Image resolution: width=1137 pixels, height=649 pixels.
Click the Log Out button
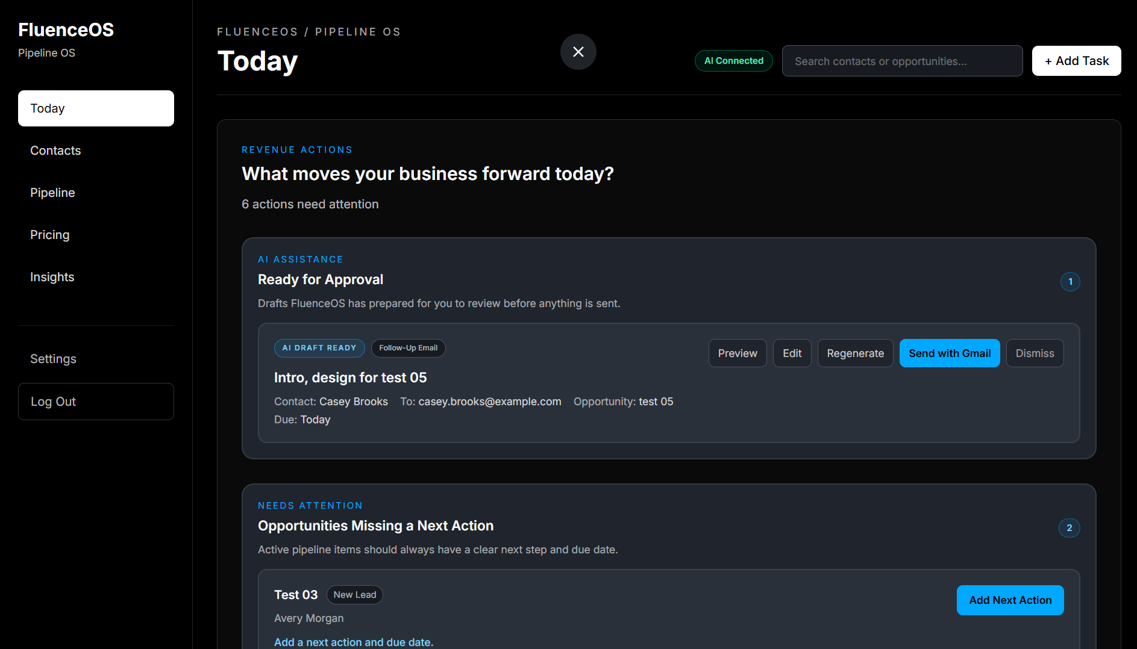[96, 402]
